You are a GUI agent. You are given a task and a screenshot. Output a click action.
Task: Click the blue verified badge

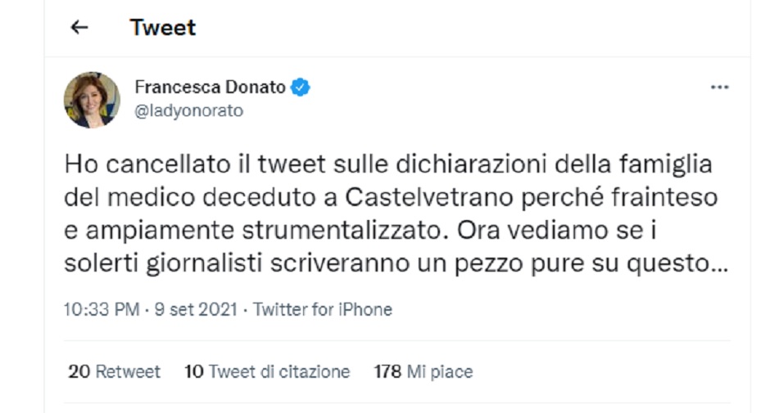click(x=301, y=88)
